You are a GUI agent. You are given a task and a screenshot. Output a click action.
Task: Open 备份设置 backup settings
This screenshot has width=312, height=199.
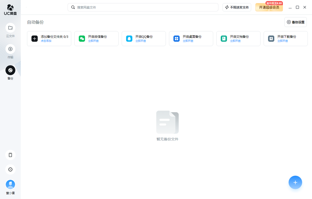(296, 22)
